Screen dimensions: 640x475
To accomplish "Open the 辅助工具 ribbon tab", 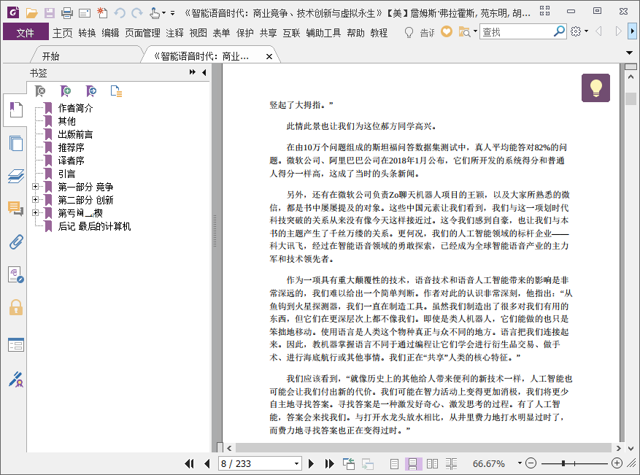I will pyautogui.click(x=323, y=33).
